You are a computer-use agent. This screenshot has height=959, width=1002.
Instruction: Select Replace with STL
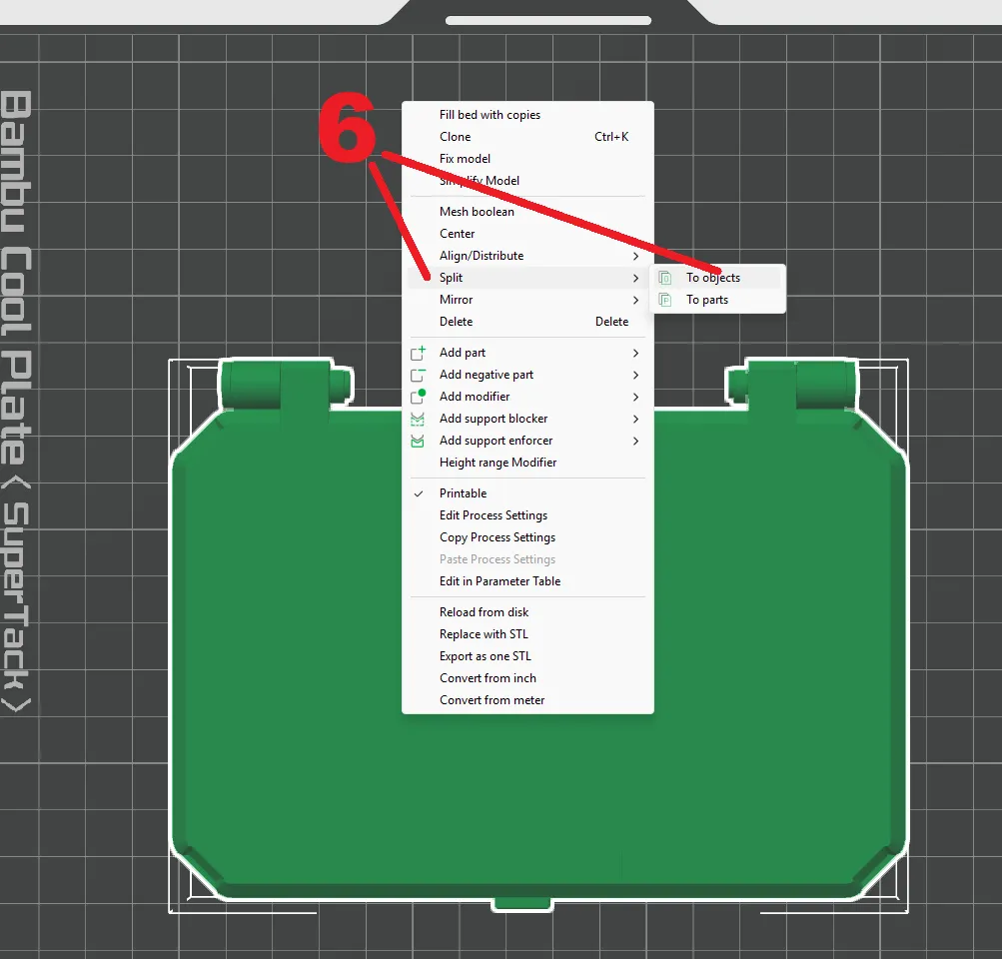(x=527, y=634)
